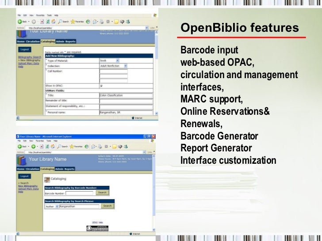Click Back arrow in lower browser toolbar

20,147
